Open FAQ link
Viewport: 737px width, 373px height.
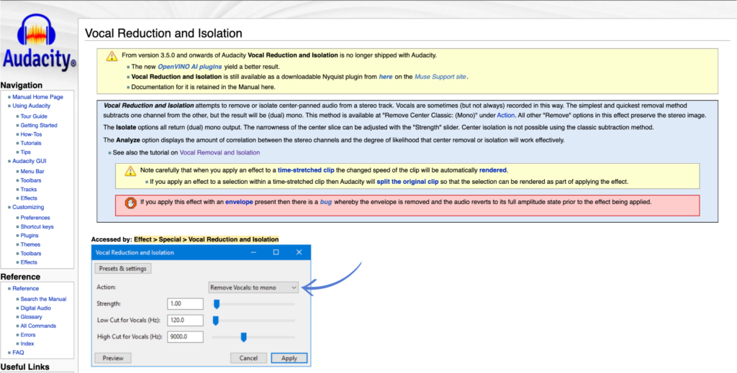[18, 353]
